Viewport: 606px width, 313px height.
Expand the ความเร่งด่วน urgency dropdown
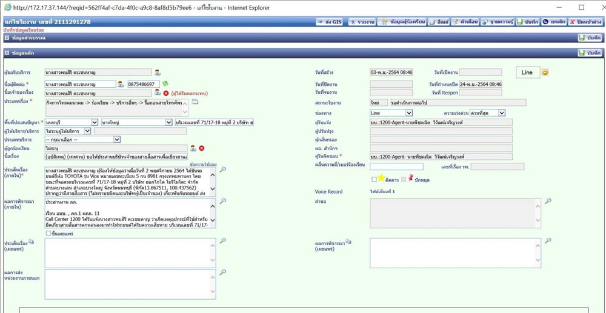click(487, 113)
